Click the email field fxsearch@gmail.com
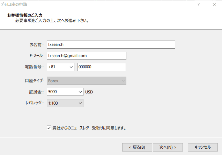The image size is (222, 155). (x=87, y=56)
